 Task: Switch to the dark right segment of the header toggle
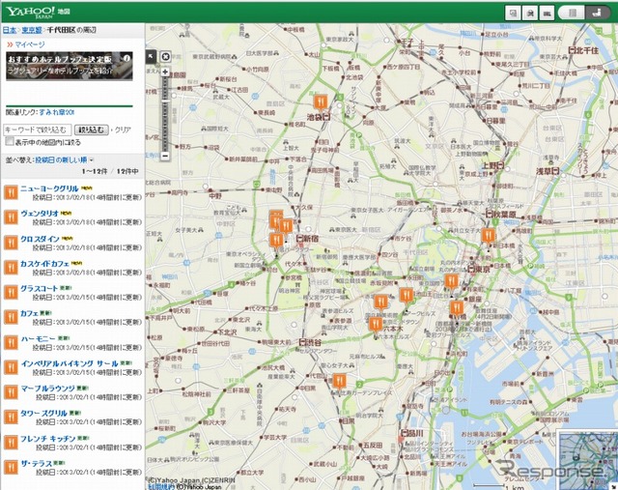[x=598, y=13]
